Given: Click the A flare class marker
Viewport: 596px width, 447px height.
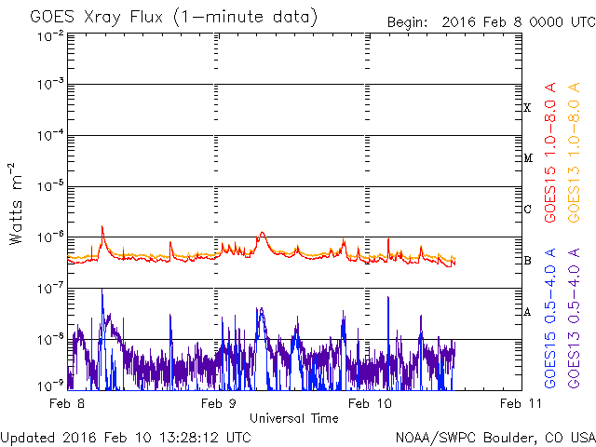Looking at the screenshot, I should coord(527,312).
